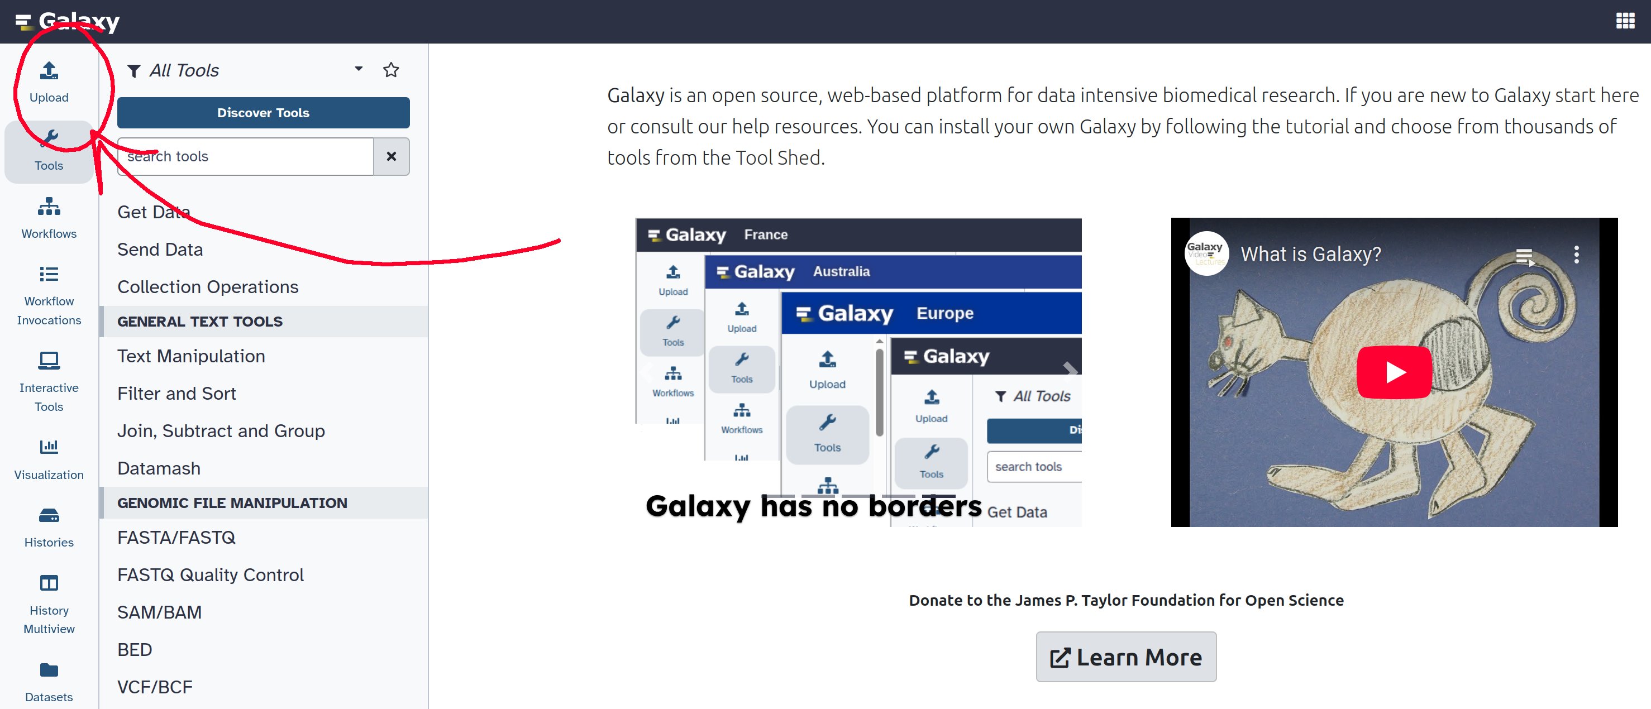
Task: Toggle the favorites star in tool panel
Action: (391, 70)
